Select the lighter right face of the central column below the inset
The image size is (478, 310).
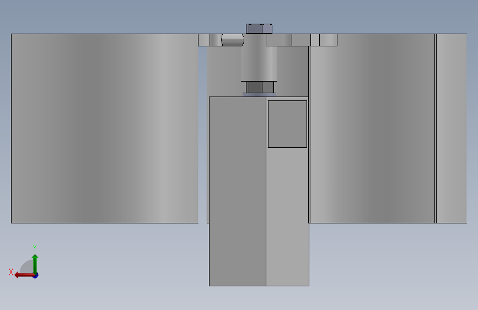click(x=287, y=217)
